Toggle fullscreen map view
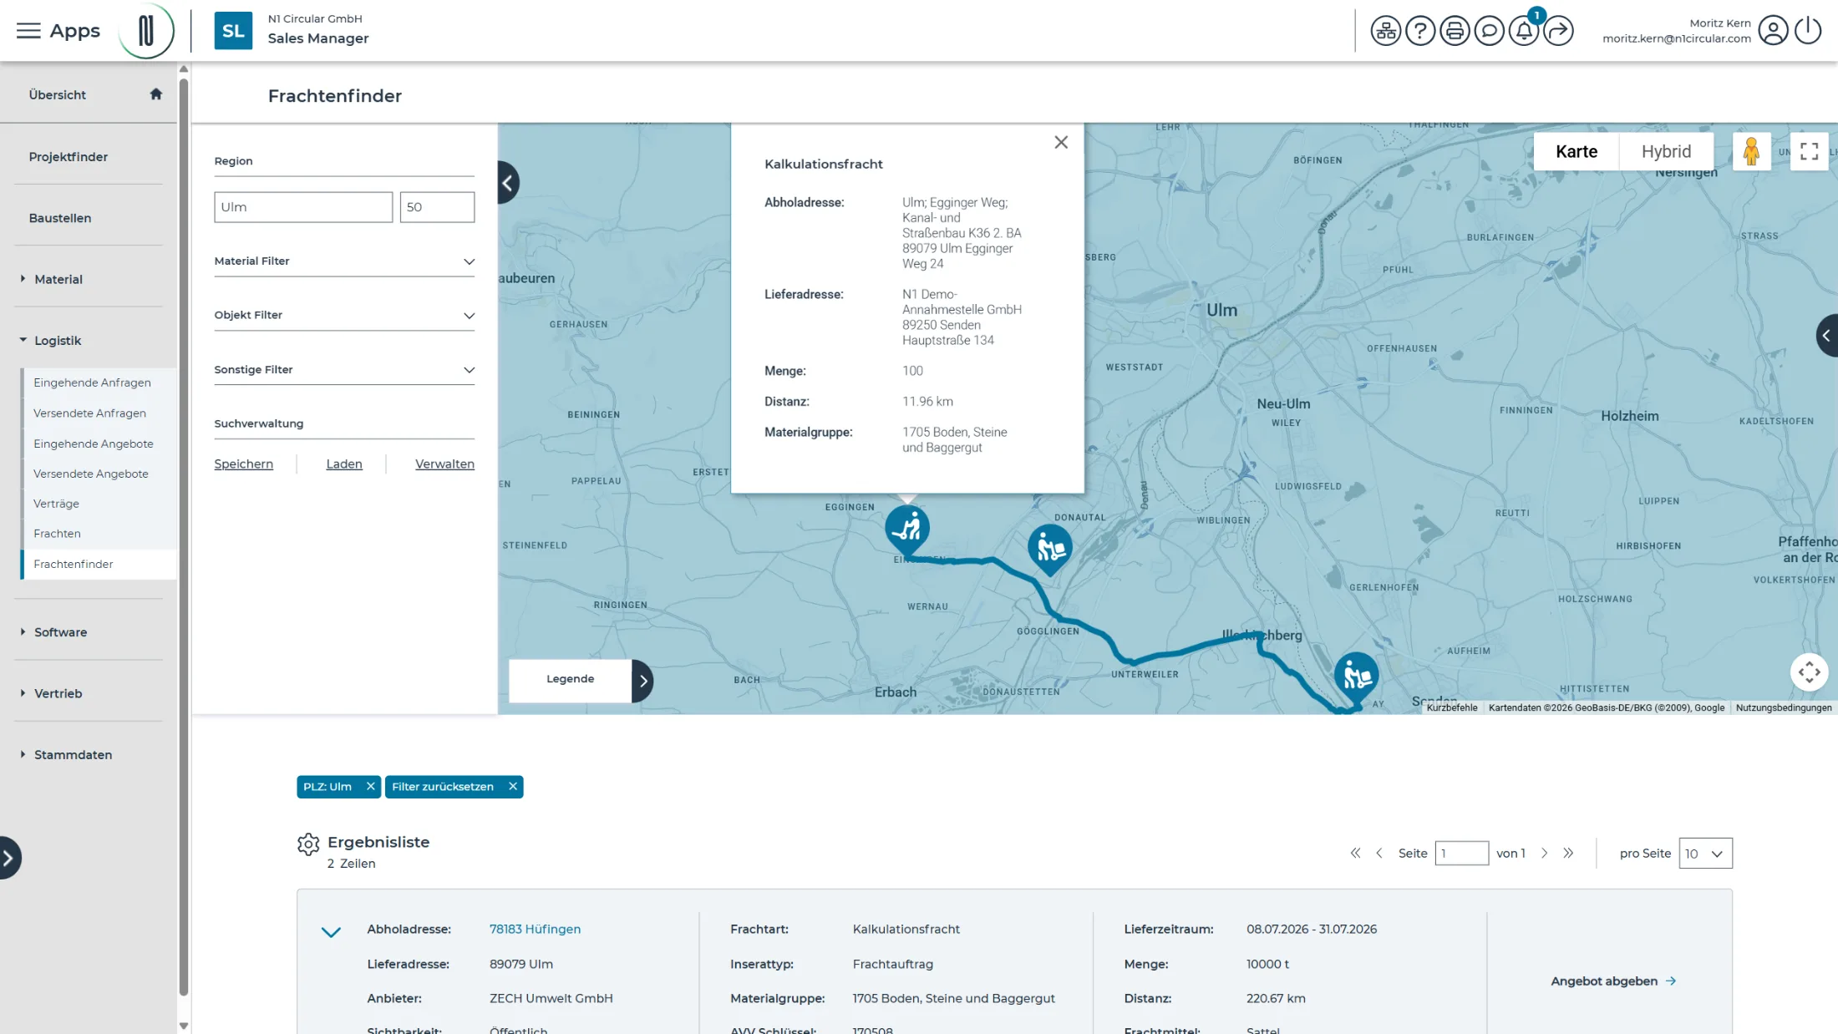Screen dimensions: 1838x1034 1809,152
